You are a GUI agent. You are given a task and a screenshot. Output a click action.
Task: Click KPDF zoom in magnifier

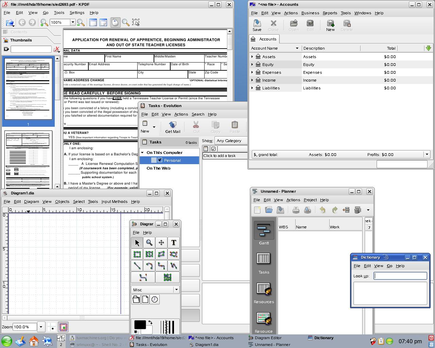44,23
